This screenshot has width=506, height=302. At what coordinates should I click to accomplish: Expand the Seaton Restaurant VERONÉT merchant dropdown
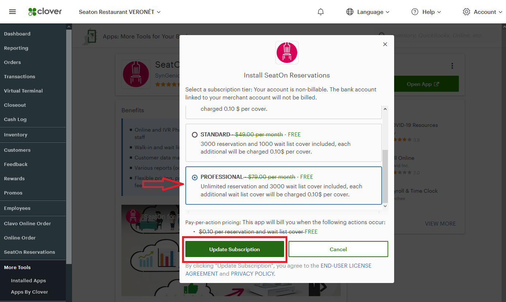(x=120, y=12)
